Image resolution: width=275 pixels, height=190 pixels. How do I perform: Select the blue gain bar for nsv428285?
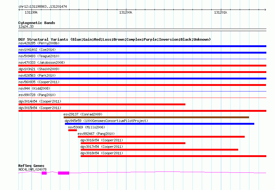pos(142,46)
